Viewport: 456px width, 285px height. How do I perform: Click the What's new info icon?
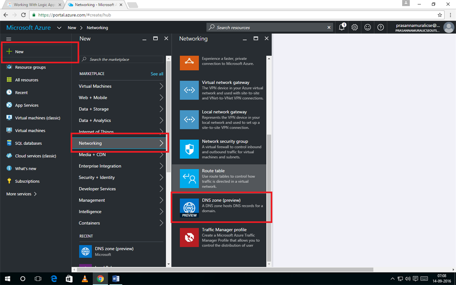tap(9, 168)
